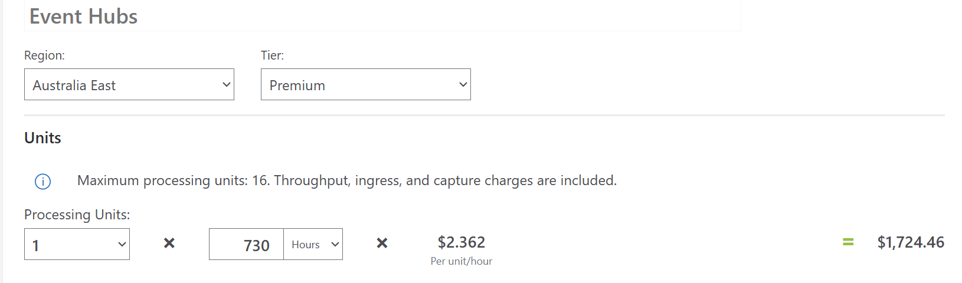Click the Per unit/hour caption
Image resolution: width=962 pixels, height=283 pixels.
click(462, 261)
